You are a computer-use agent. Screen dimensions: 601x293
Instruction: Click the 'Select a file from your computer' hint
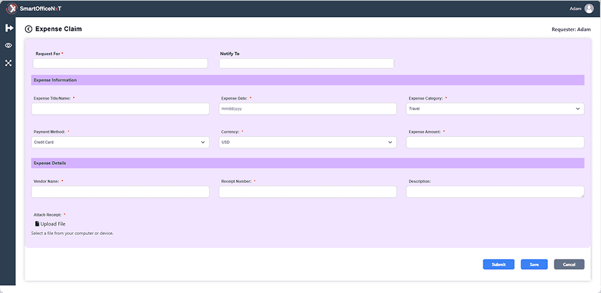(72, 233)
